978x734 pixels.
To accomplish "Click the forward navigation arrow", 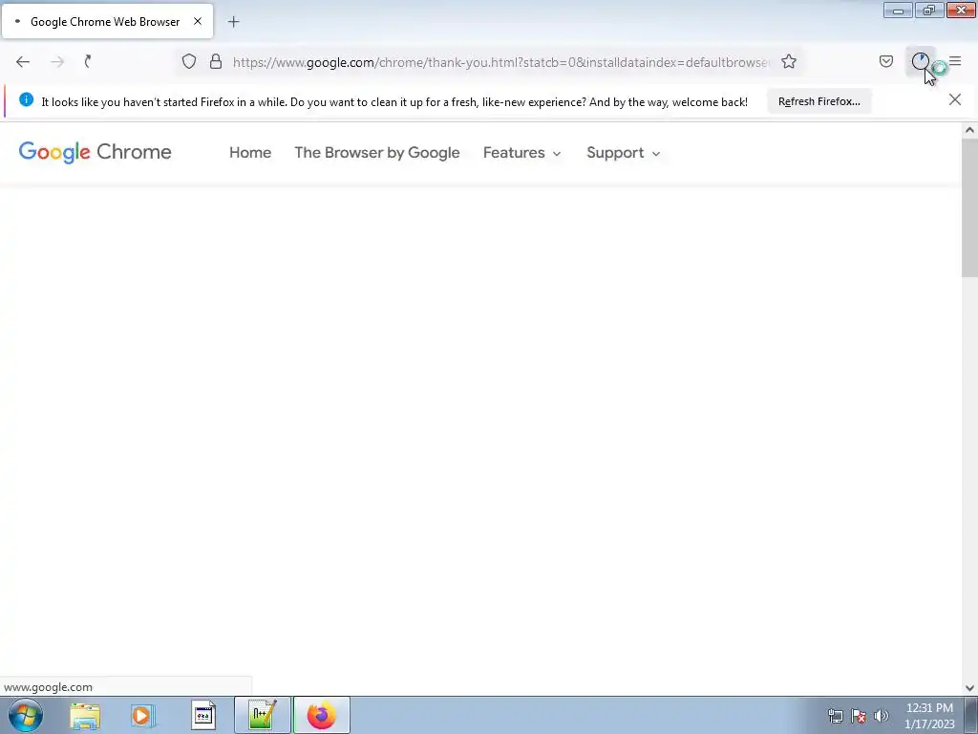I will point(57,61).
